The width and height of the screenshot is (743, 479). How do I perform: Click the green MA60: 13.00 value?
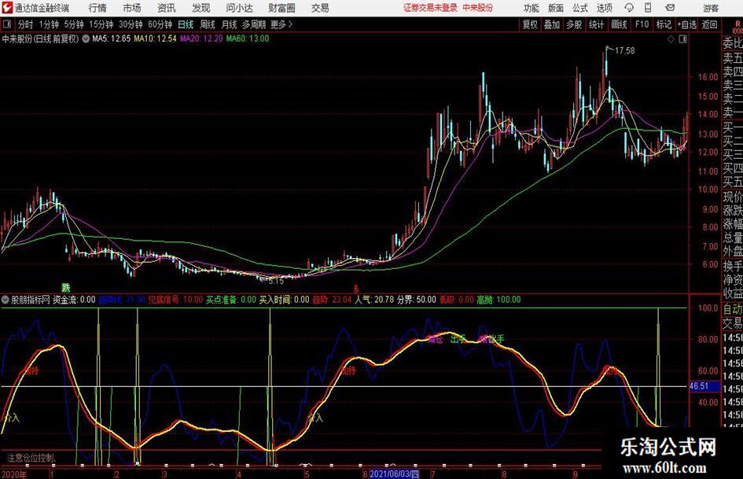(x=248, y=39)
